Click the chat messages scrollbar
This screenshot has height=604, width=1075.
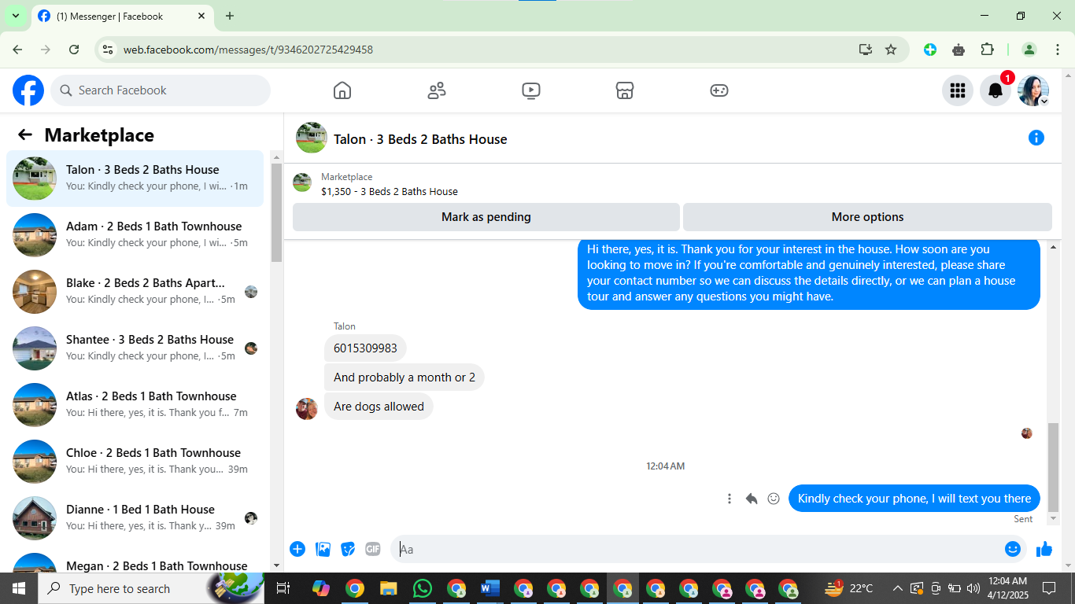[1054, 468]
